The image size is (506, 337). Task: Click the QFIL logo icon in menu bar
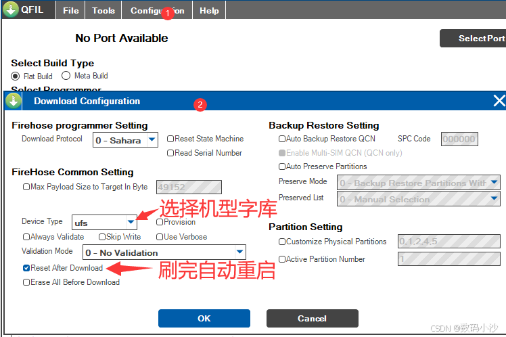11,9
